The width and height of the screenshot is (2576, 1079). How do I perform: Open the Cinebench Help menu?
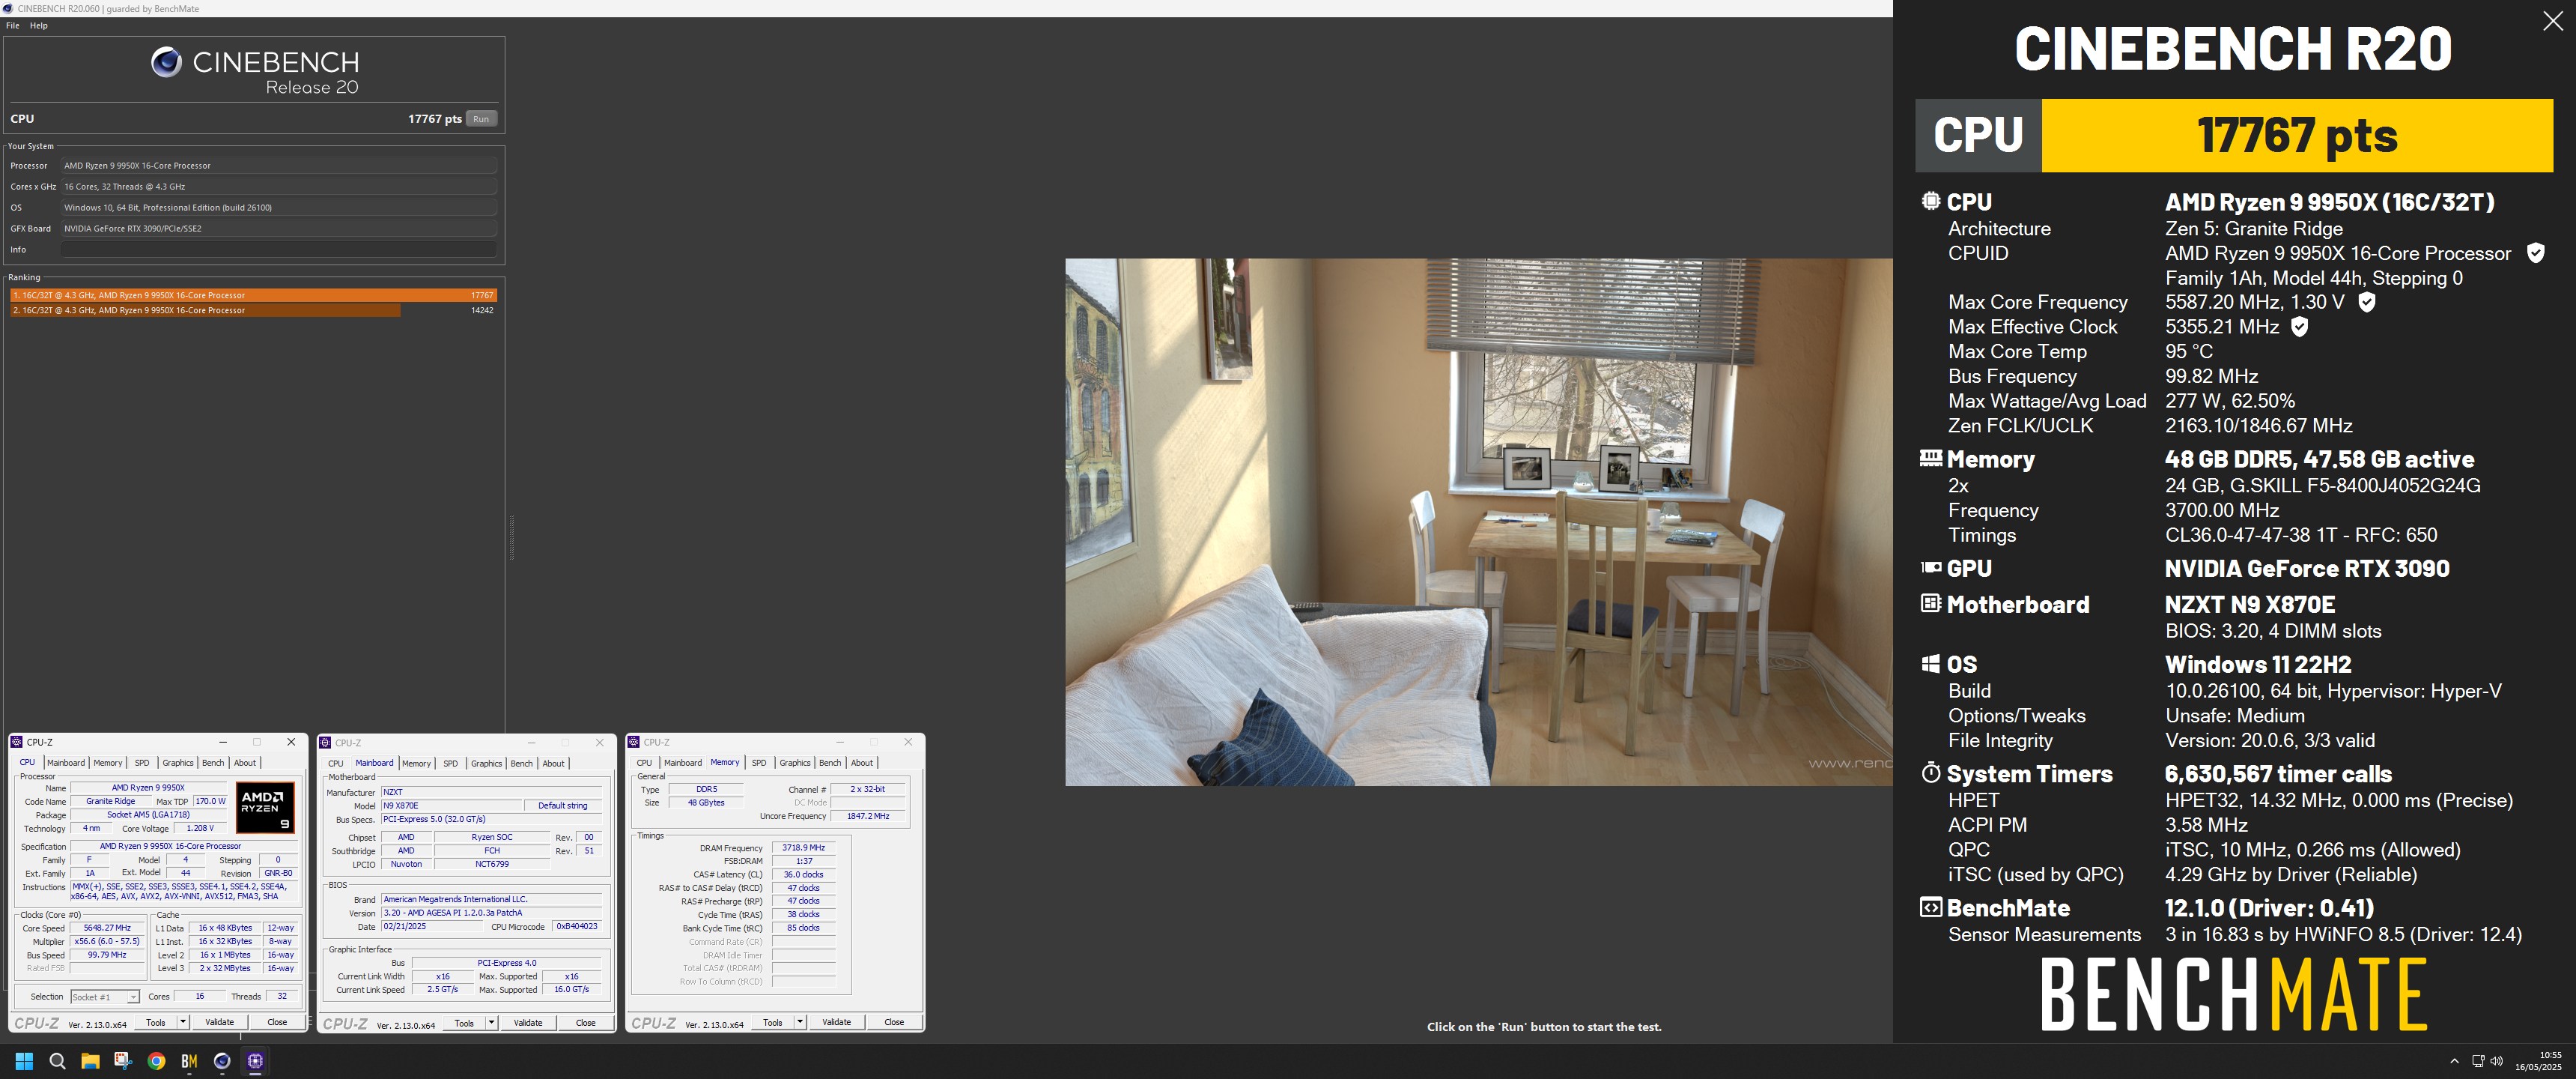pos(38,26)
